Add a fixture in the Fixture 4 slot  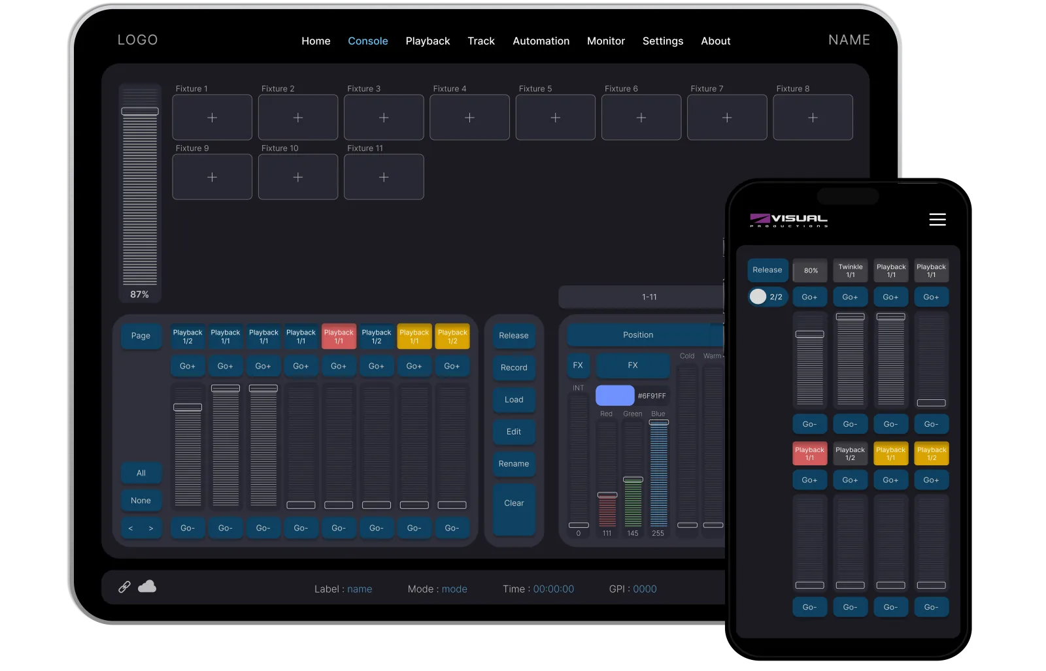click(x=469, y=118)
